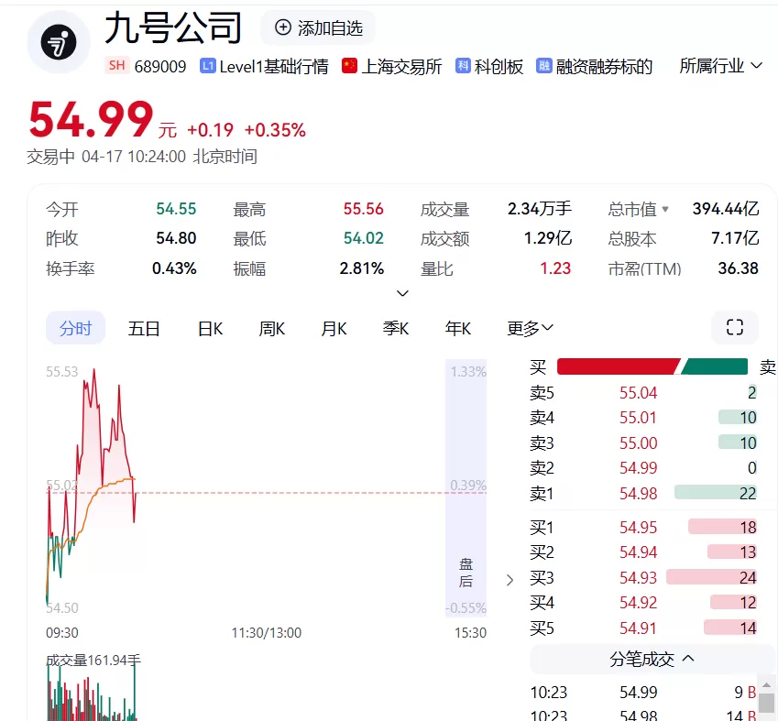Click the trades list scrollbar up arrow
Viewport: 778px width, 721px height.
[x=767, y=684]
